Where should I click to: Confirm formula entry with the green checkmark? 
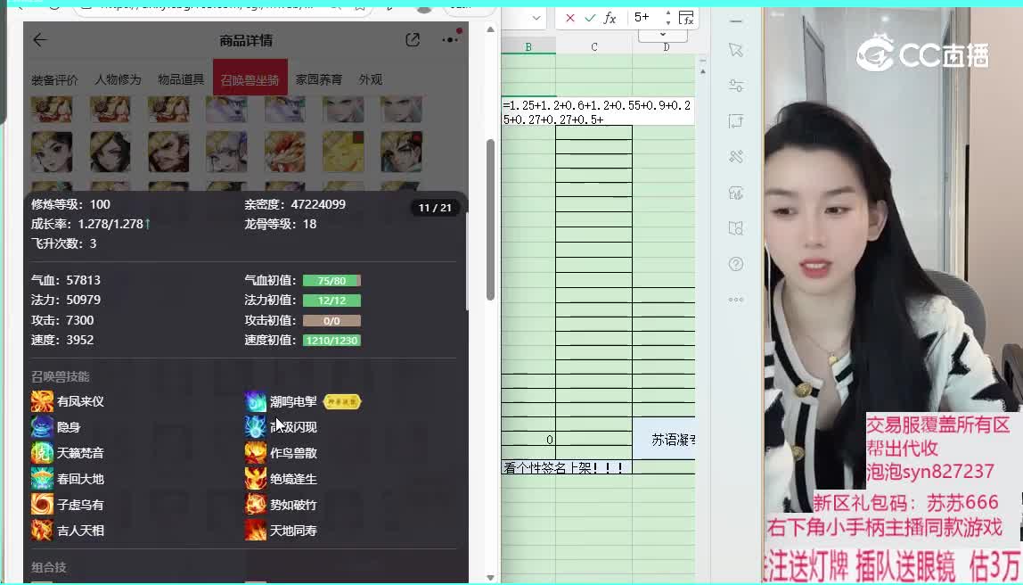click(590, 18)
